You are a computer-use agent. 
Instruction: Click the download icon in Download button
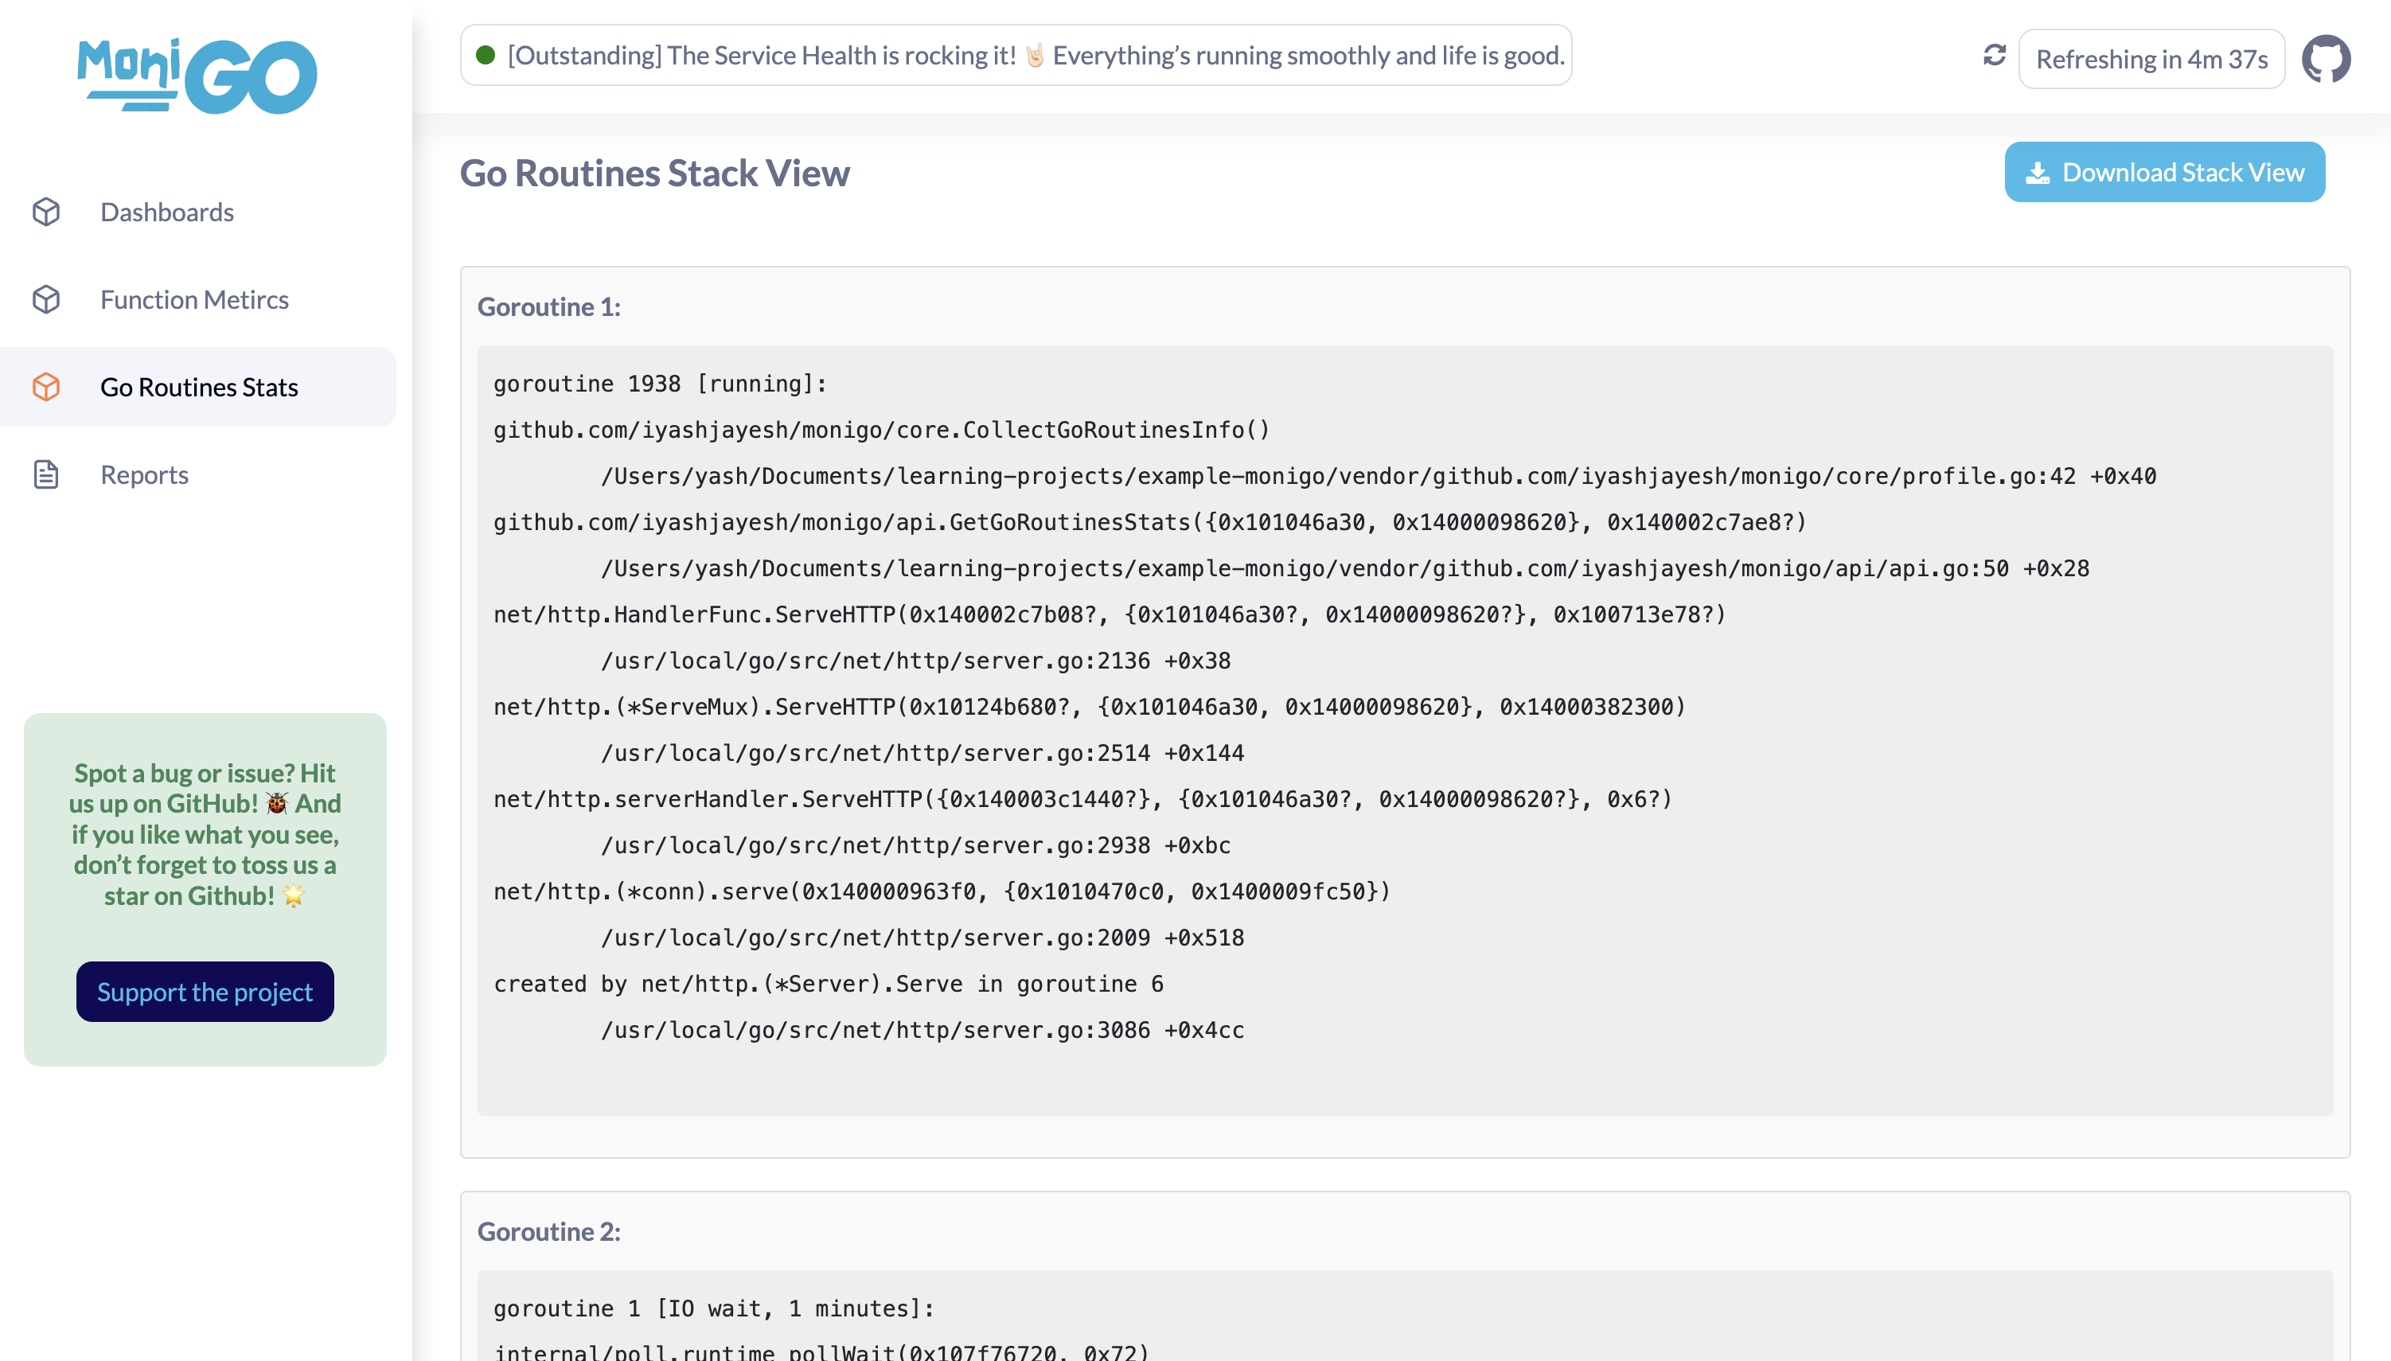(2037, 173)
